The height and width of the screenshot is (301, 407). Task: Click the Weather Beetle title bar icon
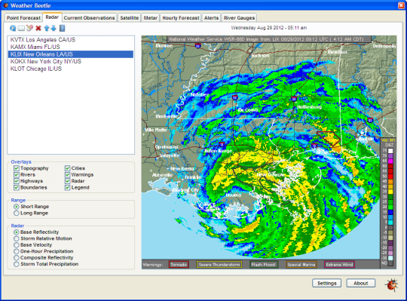(x=6, y=5)
